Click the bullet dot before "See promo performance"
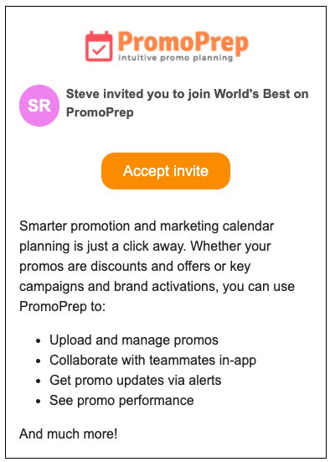The height and width of the screenshot is (462, 330). 38,402
